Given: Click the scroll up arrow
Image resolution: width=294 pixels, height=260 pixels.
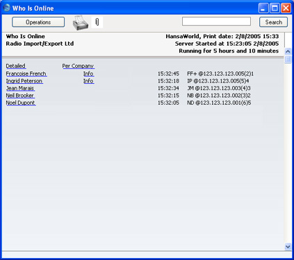Looking at the screenshot, I should pos(288,51).
